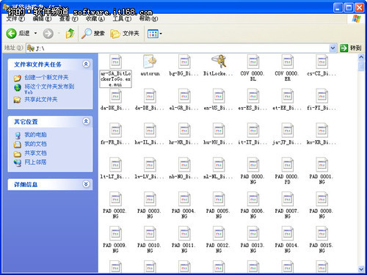Open the Back history dropdown arrow
367x275 pixels.
[35, 33]
